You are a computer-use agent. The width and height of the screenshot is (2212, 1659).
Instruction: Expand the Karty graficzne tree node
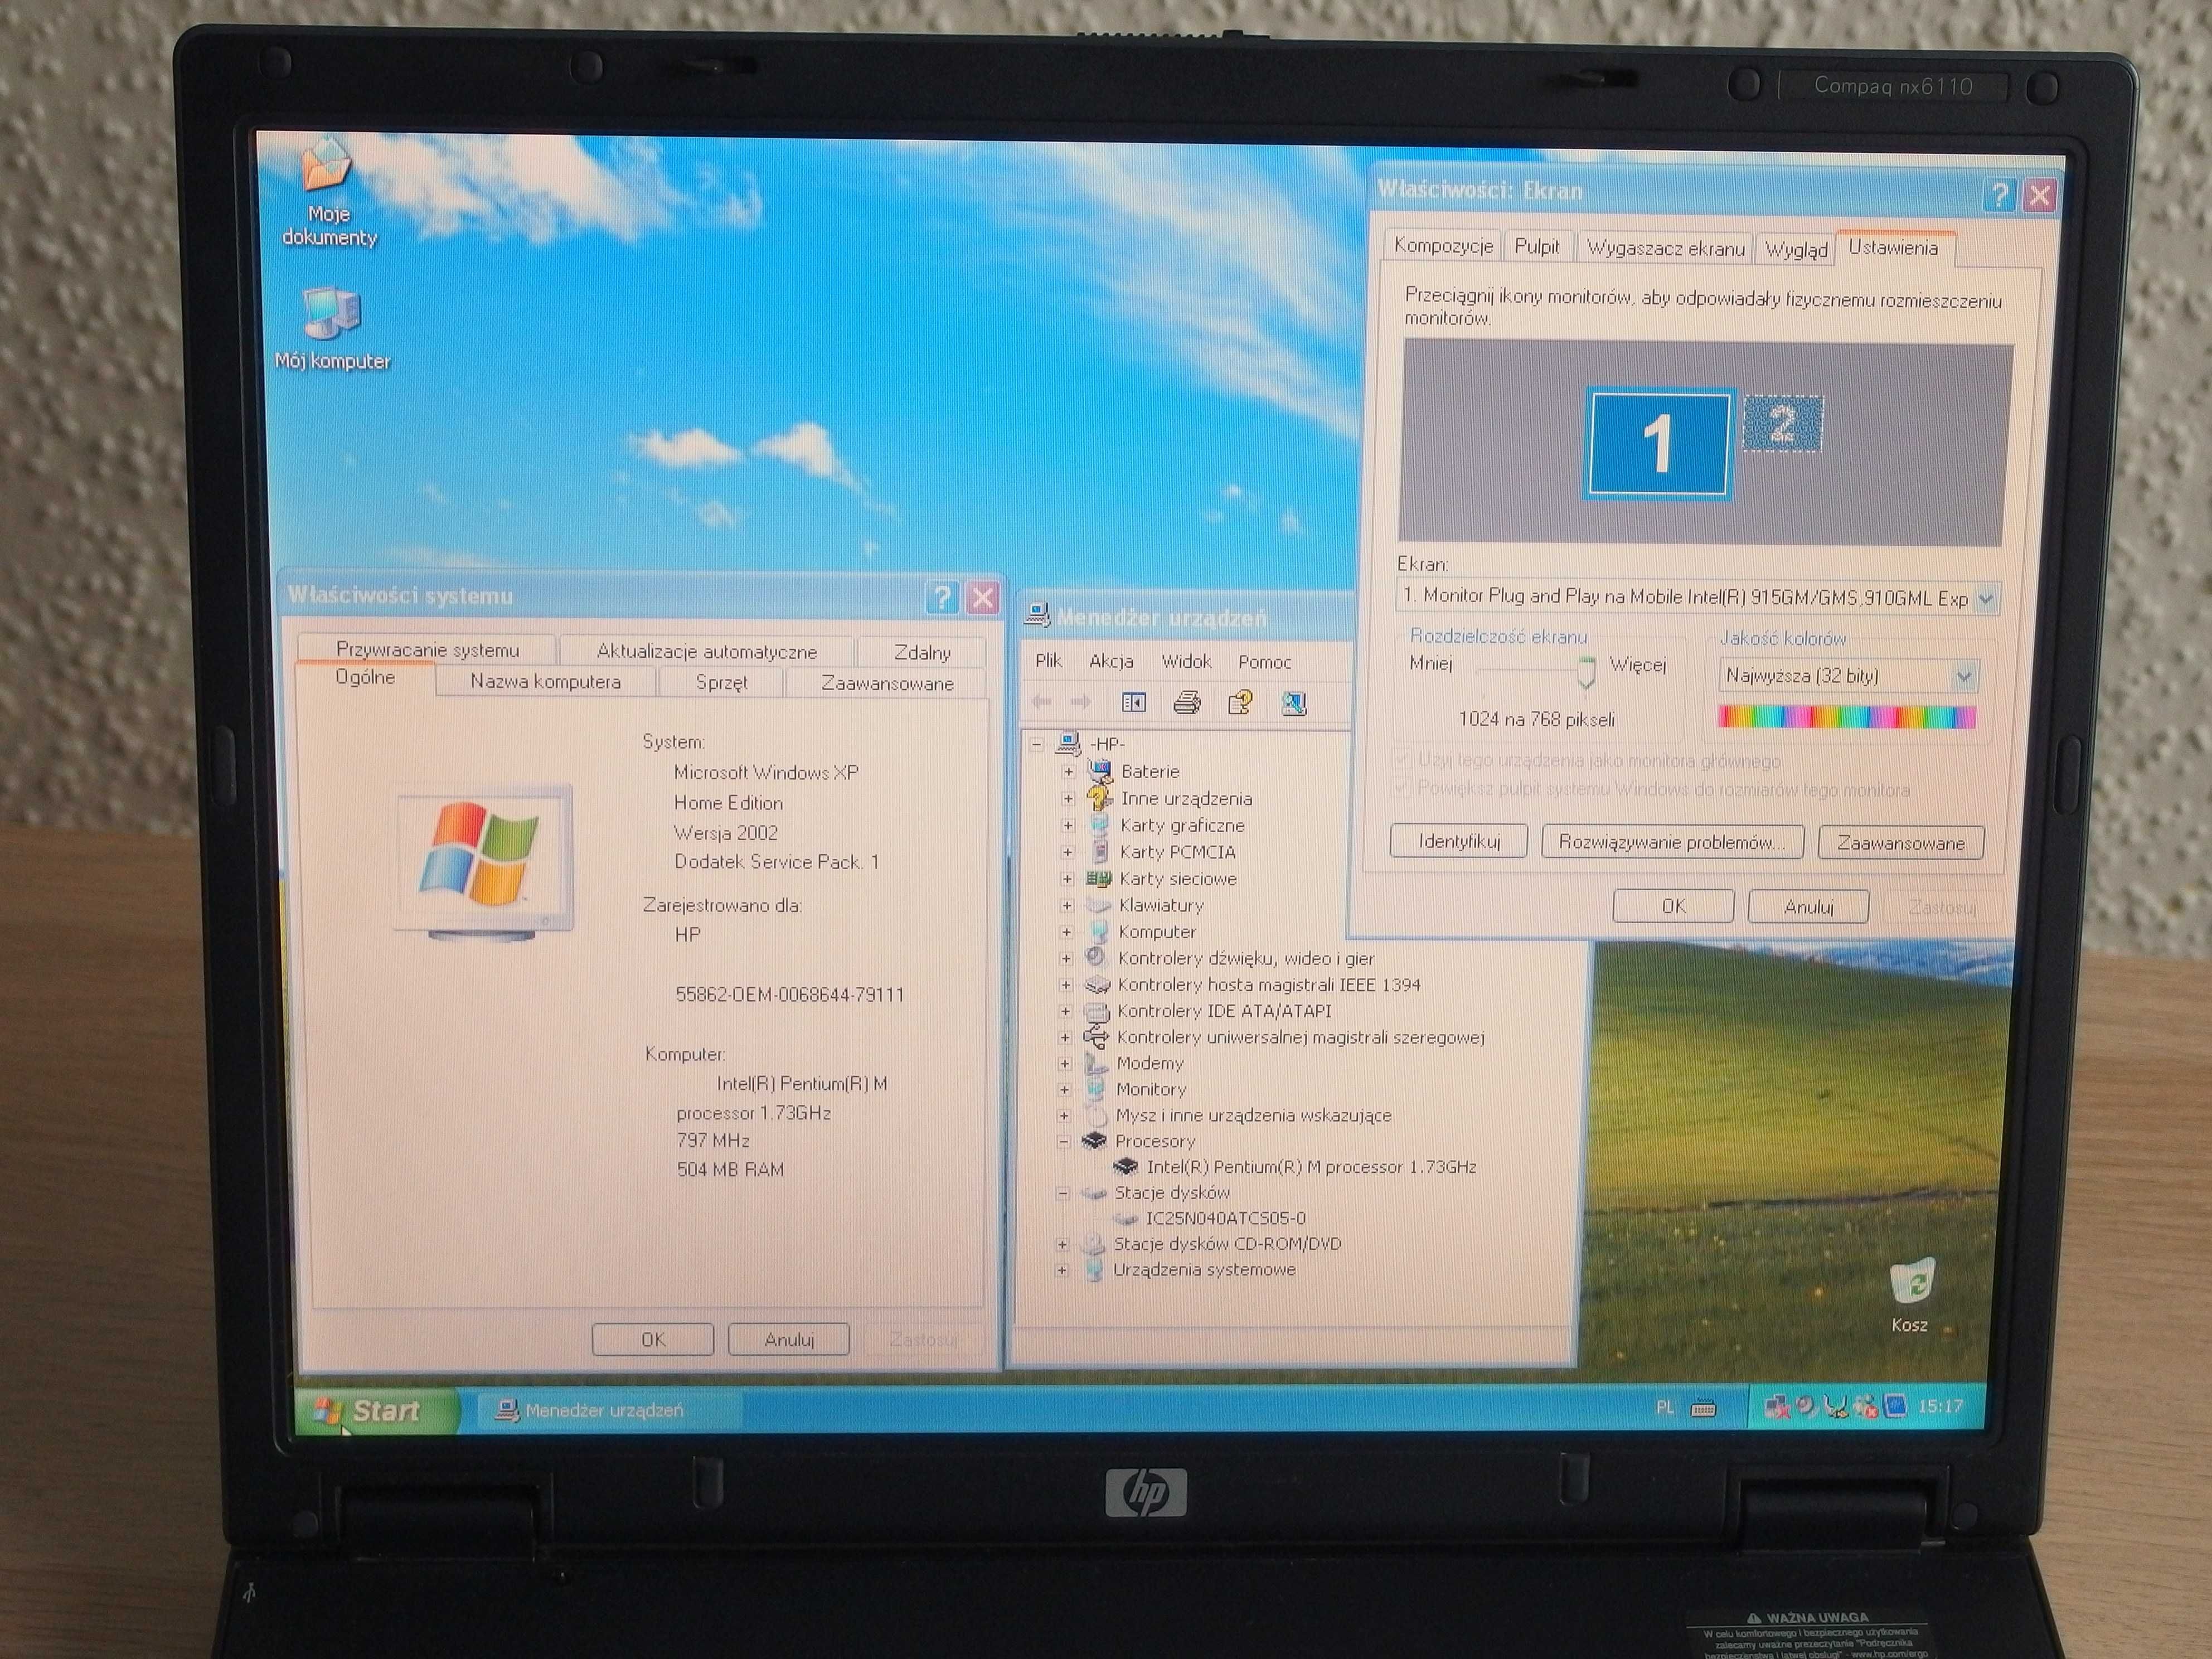tap(1068, 826)
